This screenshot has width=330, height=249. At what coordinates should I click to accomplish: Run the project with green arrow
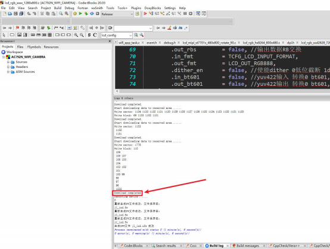click(x=80, y=14)
